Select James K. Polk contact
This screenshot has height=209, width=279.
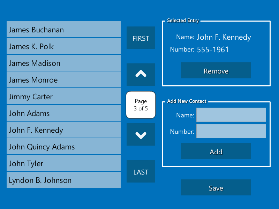click(63, 46)
